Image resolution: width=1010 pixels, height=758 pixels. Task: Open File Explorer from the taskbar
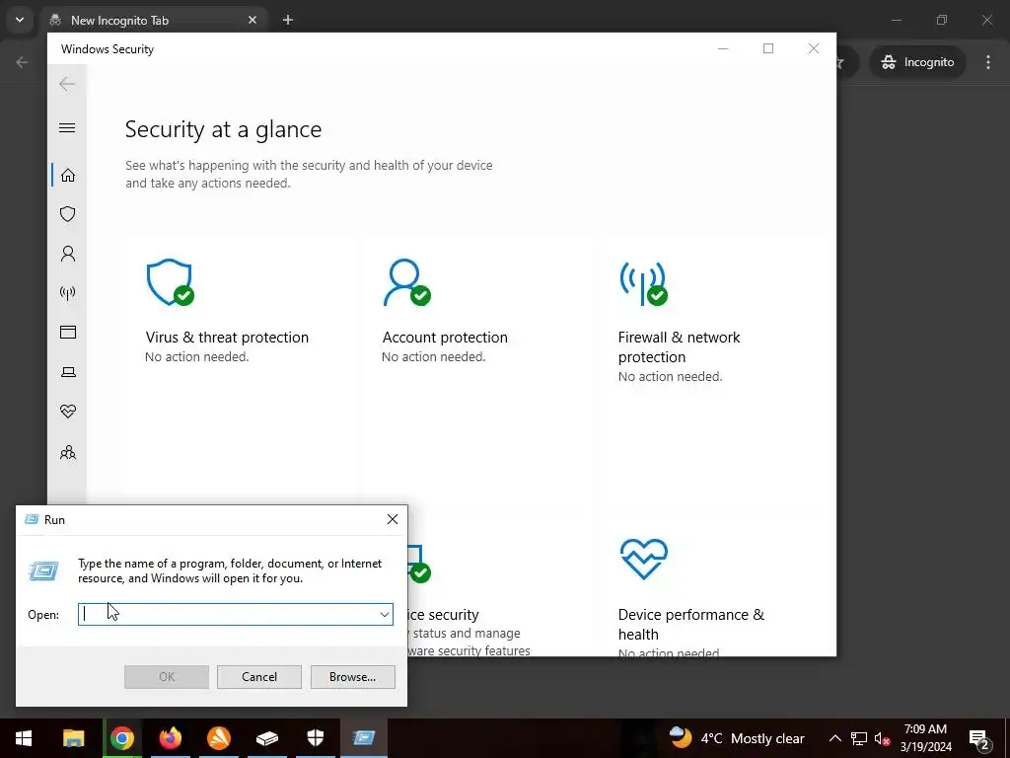73,738
